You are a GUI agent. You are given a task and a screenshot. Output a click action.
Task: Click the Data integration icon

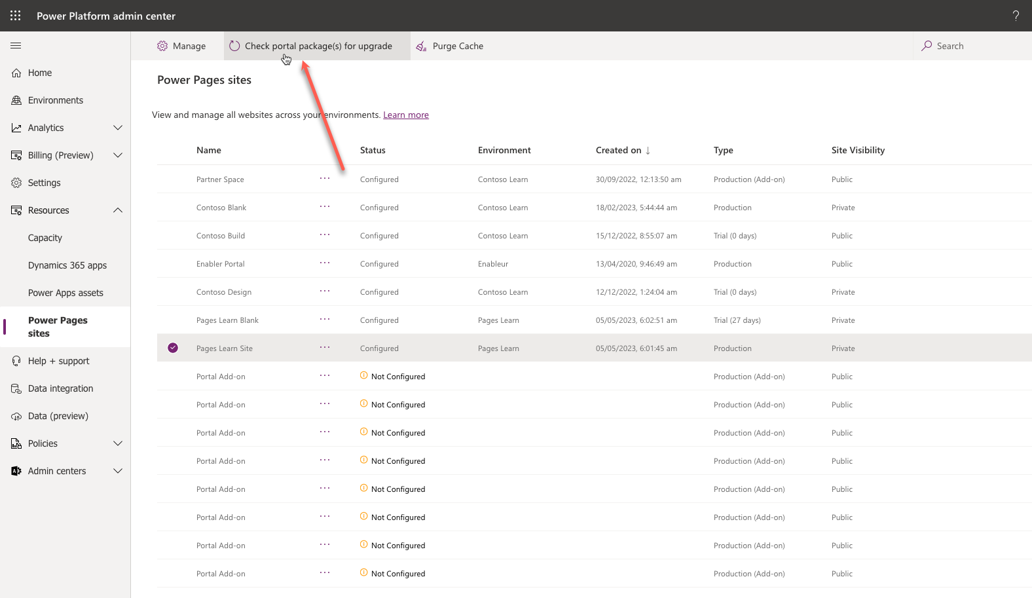point(16,388)
